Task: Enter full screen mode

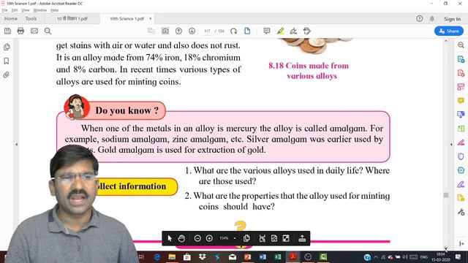Action: click(x=286, y=238)
